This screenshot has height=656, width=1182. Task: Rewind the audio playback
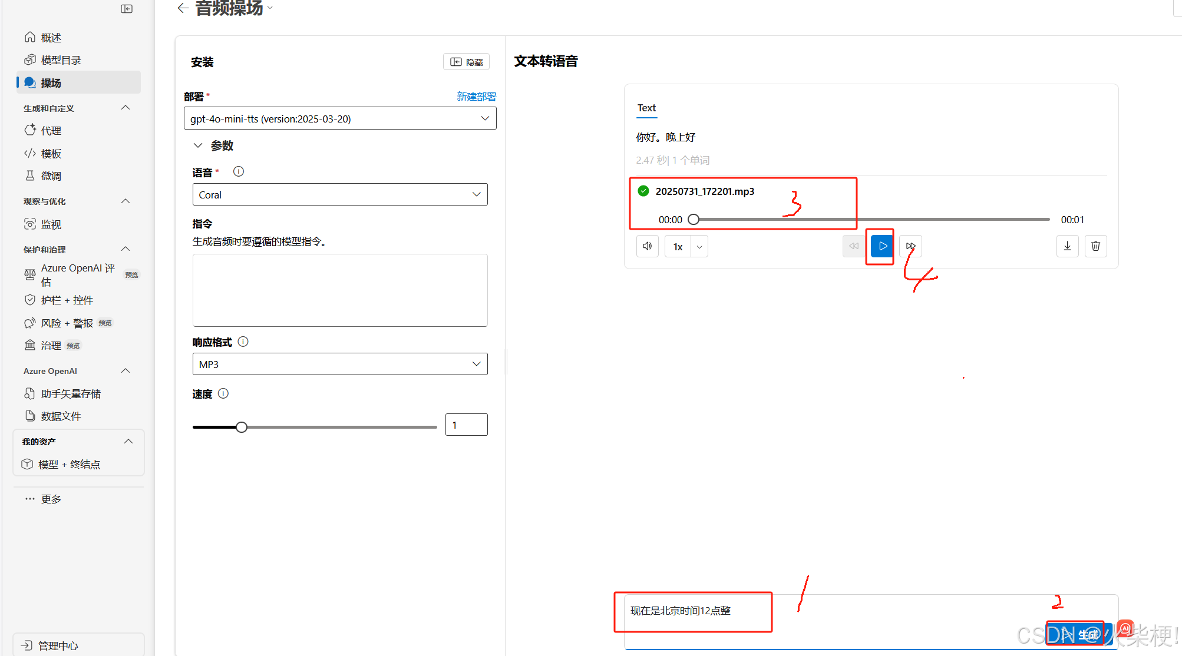coord(854,246)
